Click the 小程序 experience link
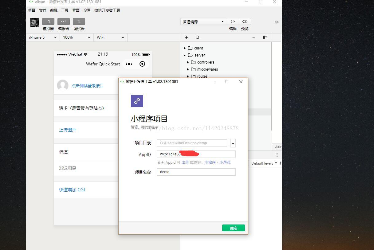The height and width of the screenshot is (250, 374). tap(210, 162)
